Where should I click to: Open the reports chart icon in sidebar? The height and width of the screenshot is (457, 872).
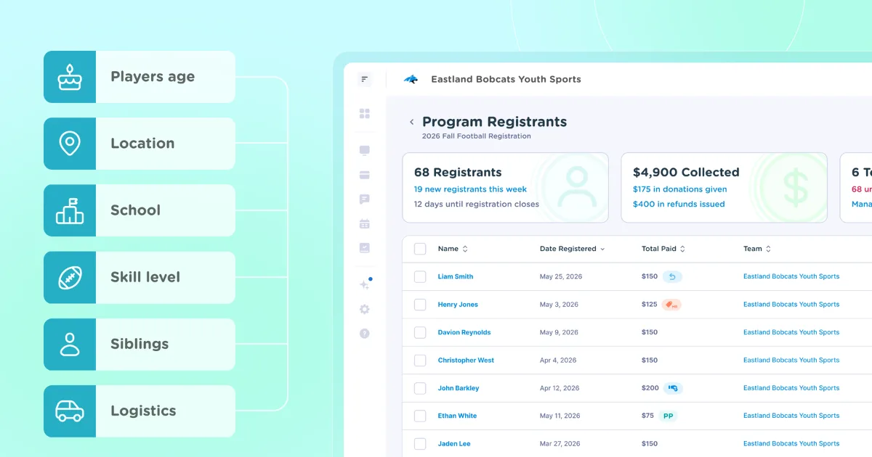[365, 248]
